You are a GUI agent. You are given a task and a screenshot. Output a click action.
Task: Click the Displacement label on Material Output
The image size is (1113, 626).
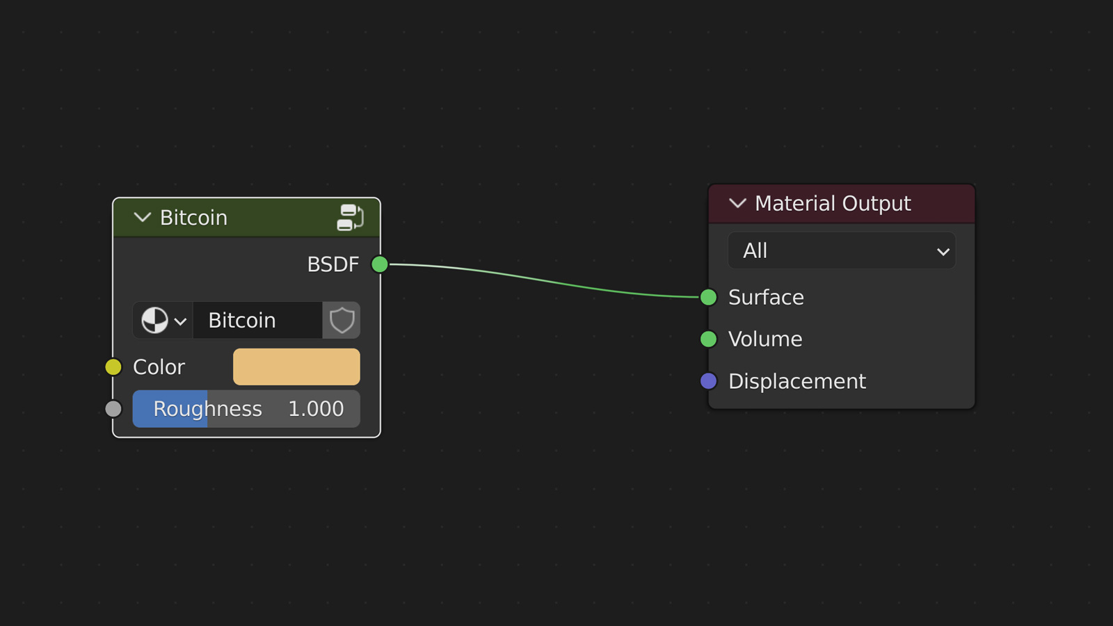pos(796,381)
